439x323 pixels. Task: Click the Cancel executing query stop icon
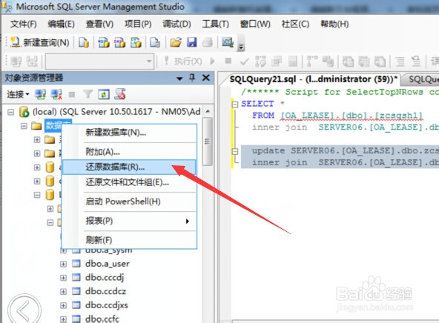228,61
